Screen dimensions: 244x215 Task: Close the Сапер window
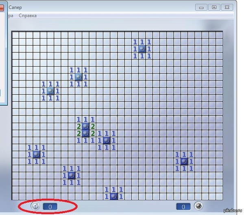point(227,7)
